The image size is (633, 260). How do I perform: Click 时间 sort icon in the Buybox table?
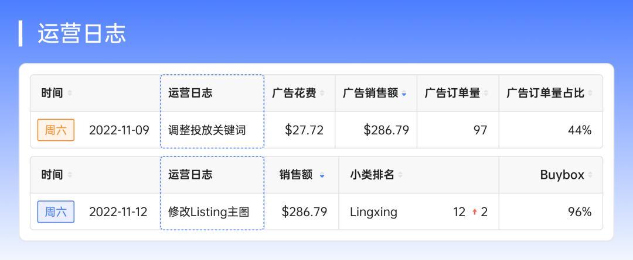point(70,175)
